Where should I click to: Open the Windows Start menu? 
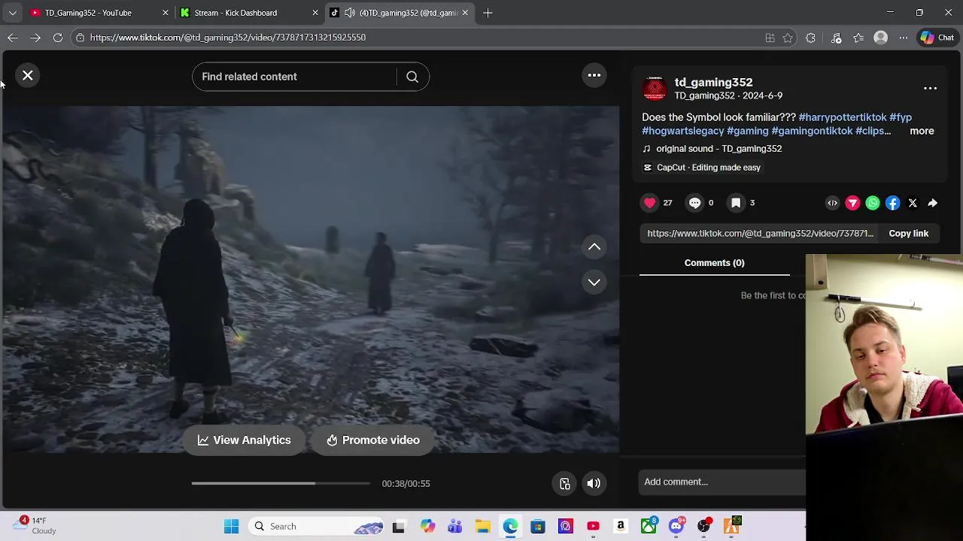pyautogui.click(x=231, y=527)
